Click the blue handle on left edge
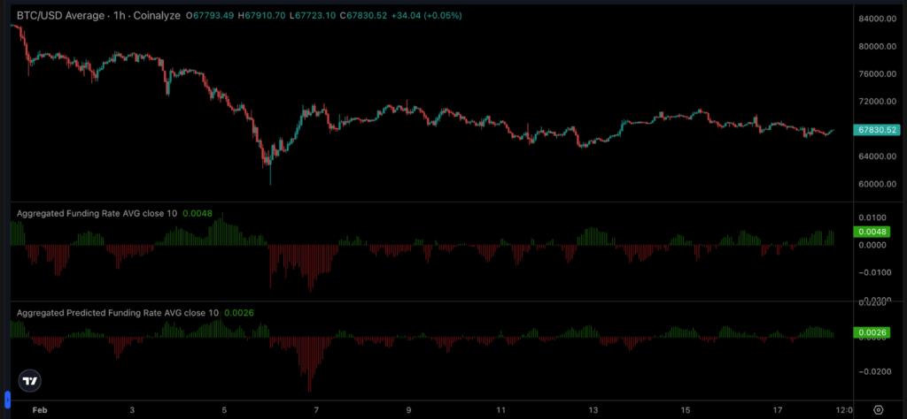907x419 pixels. coord(7,400)
